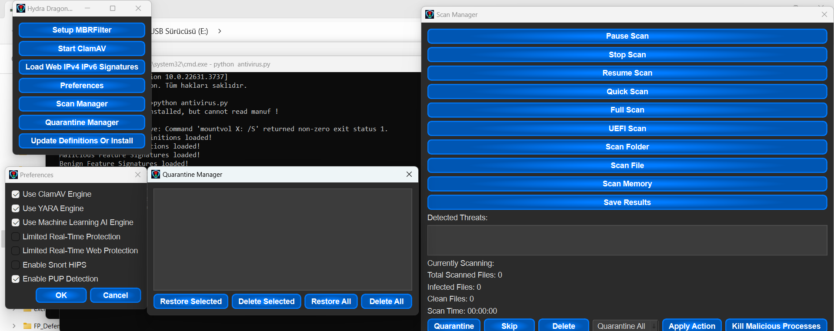Click Stop Scan
The height and width of the screenshot is (331, 834).
pos(627,55)
